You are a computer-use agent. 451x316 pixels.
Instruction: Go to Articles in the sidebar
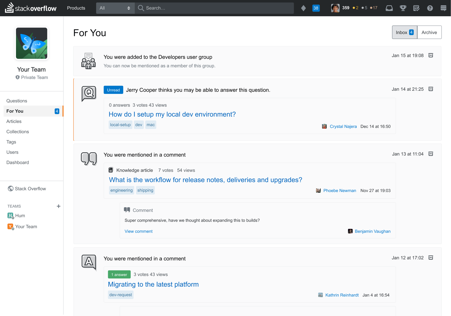point(14,121)
